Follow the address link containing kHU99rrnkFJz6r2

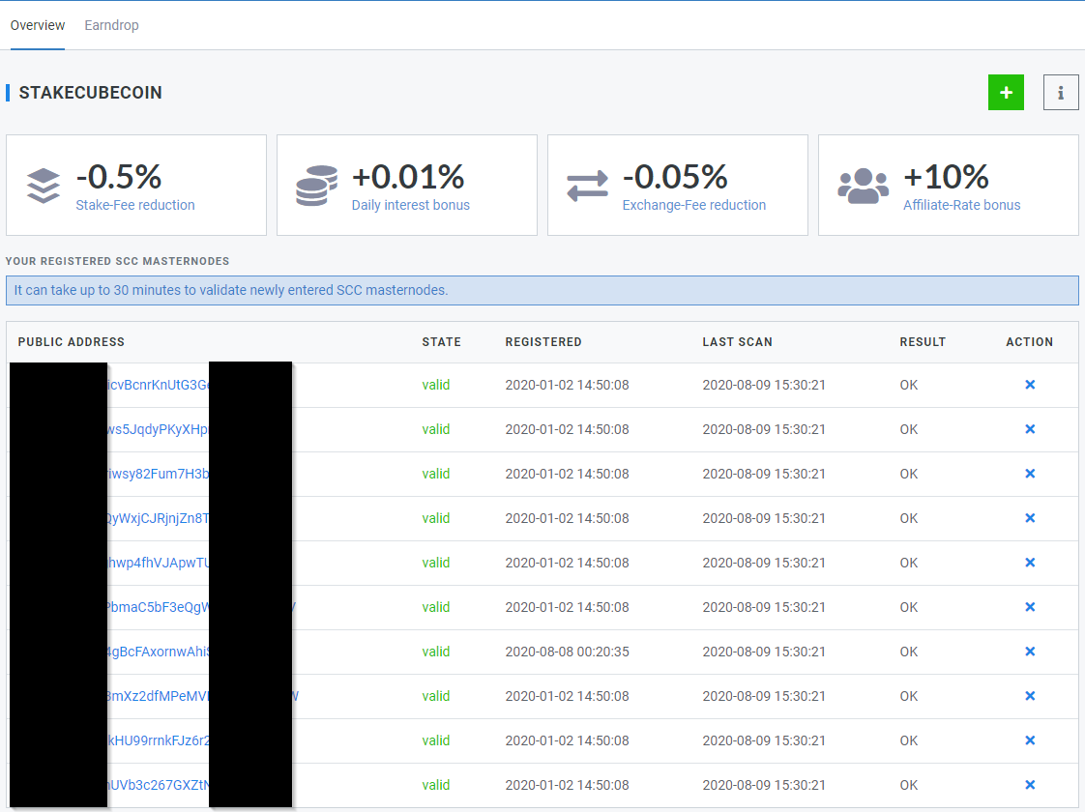click(x=158, y=740)
